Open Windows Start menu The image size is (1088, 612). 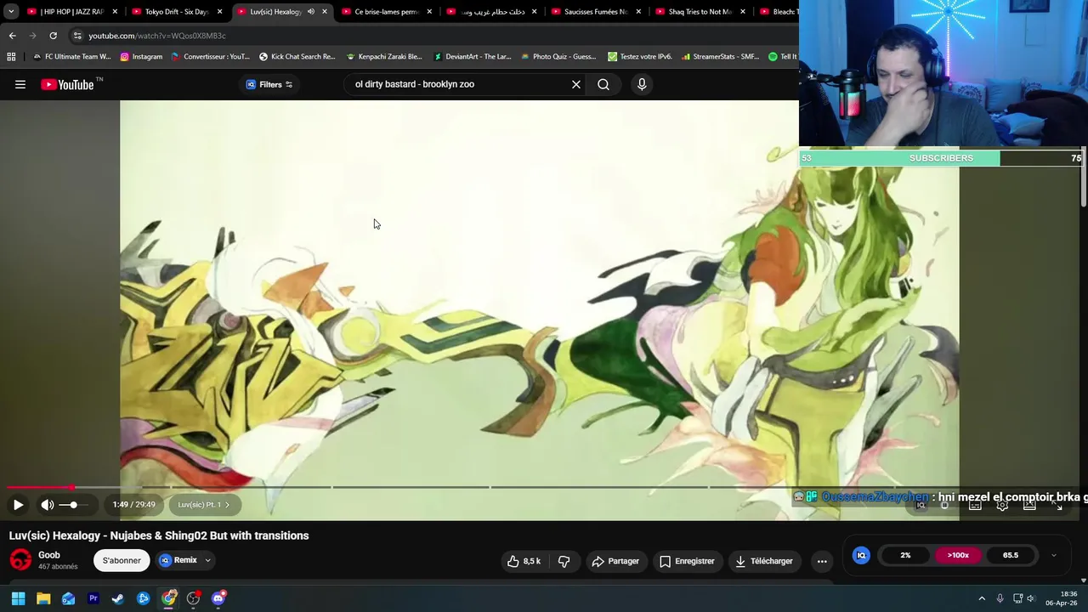(x=18, y=598)
